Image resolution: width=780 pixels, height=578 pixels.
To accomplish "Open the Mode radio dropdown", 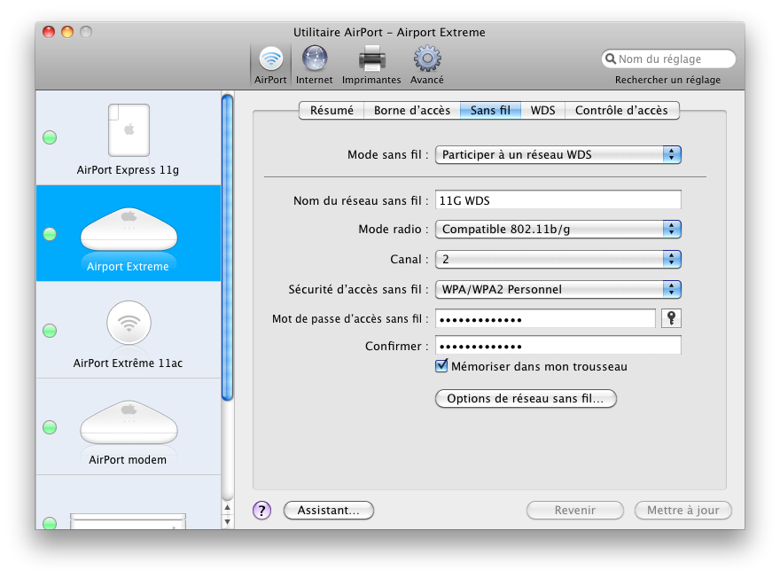I will point(558,230).
